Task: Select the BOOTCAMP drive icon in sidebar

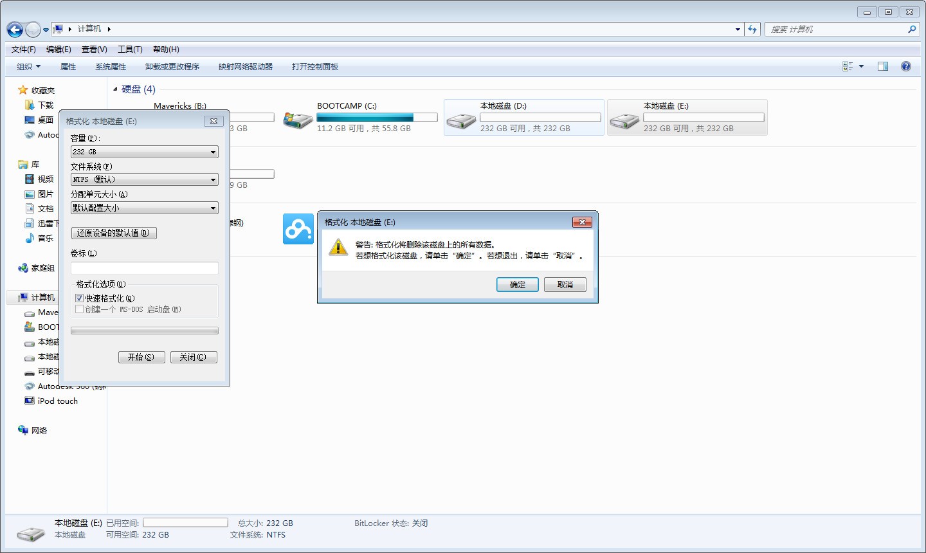Action: click(30, 327)
